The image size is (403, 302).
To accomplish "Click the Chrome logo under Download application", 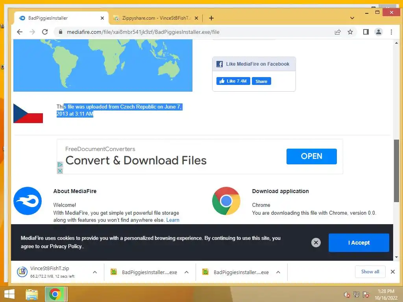I will 226,201.
